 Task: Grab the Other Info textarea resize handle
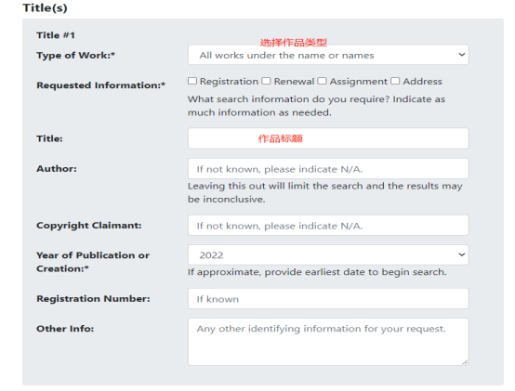[465, 362]
